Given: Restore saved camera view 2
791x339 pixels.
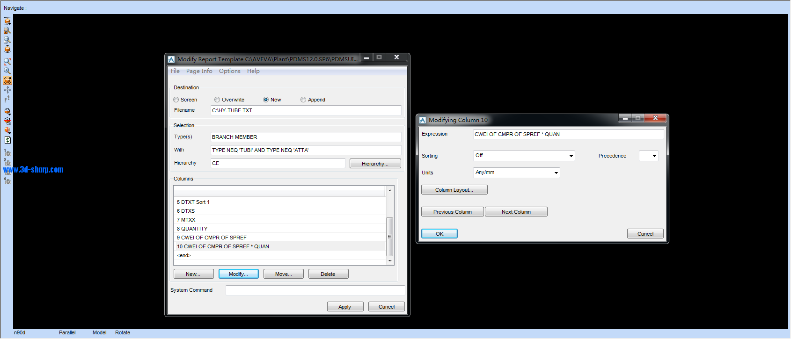Looking at the screenshot, I should (7, 162).
